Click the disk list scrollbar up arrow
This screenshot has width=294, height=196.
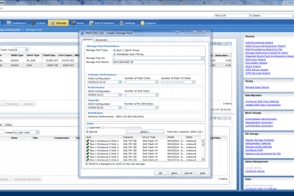click(203, 141)
